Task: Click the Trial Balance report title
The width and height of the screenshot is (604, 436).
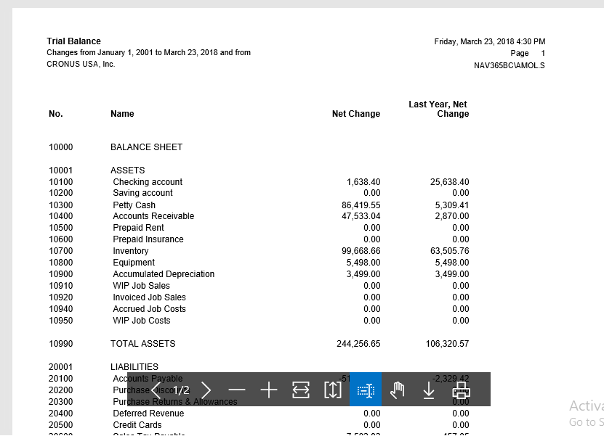Action: point(74,41)
